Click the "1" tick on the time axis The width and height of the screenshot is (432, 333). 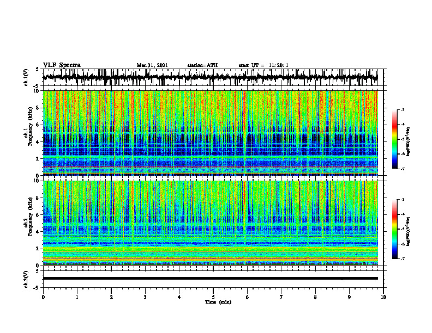point(77,297)
